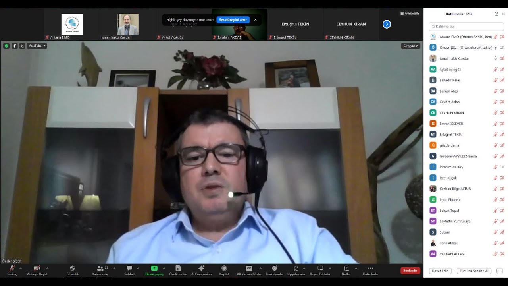Toggle the microphone for ismail hakkı Cavdar
Image resolution: width=508 pixels, height=286 pixels.
(495, 58)
